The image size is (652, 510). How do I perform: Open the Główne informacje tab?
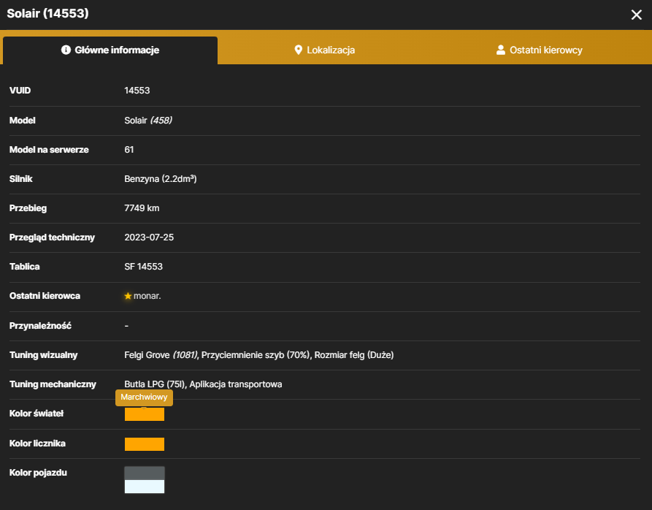click(110, 50)
